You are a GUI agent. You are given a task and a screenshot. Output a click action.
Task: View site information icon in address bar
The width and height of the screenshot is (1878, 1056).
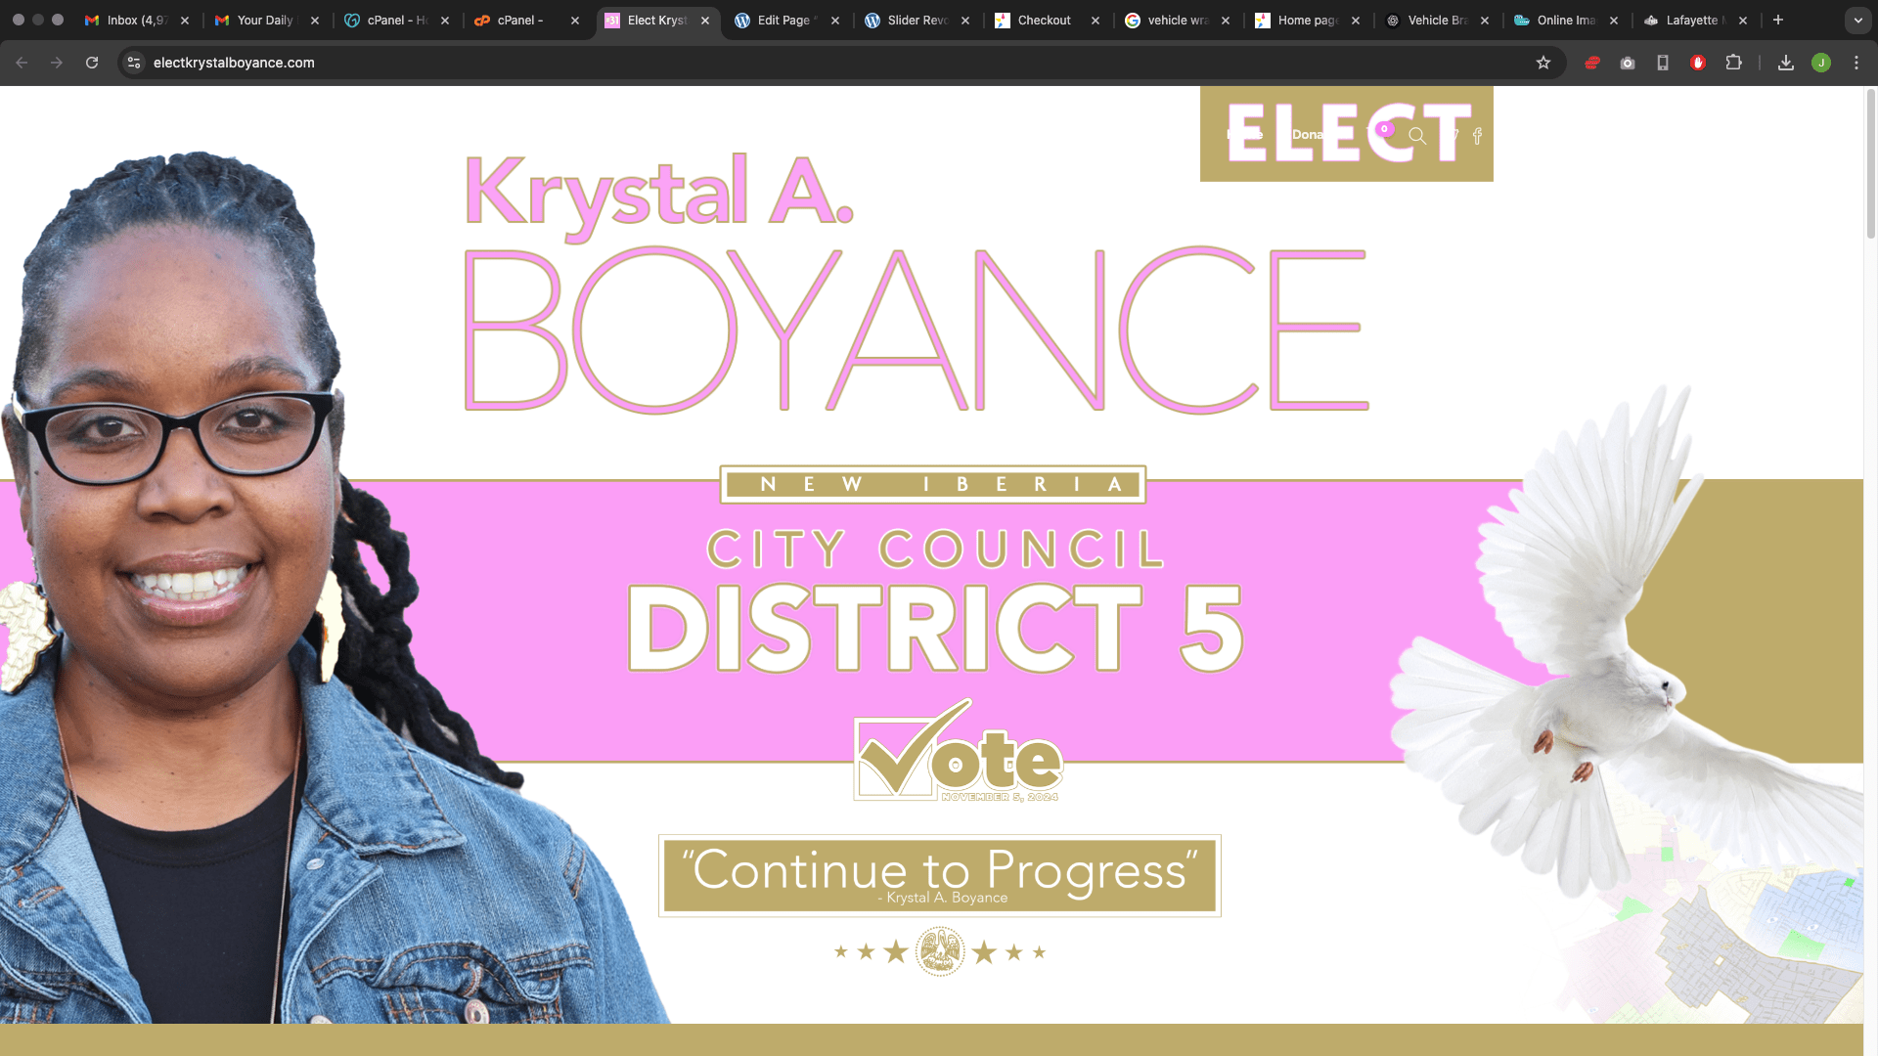coord(134,63)
